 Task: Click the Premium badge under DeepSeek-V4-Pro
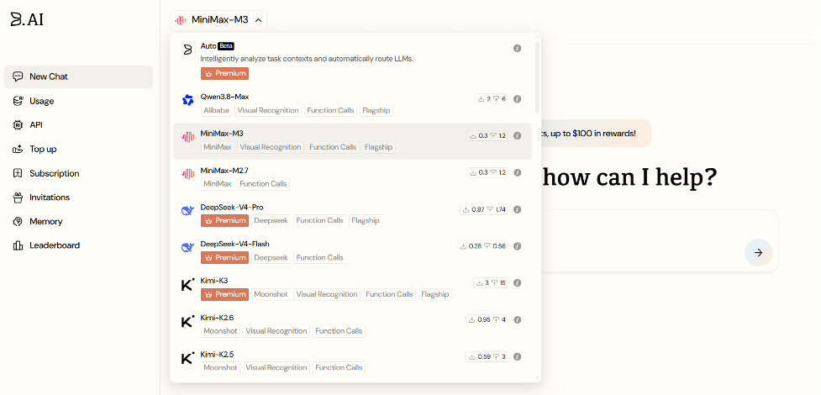click(224, 220)
